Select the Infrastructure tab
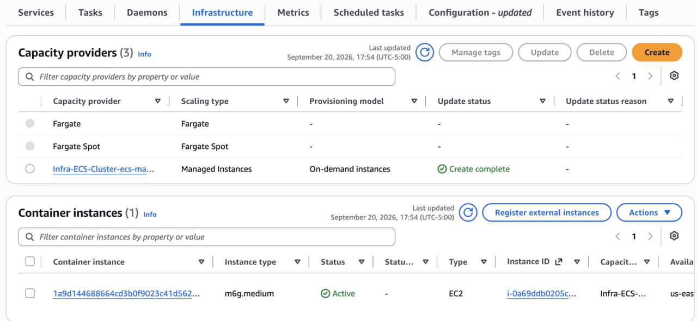Screen dimensions: 697x321 pos(222,12)
